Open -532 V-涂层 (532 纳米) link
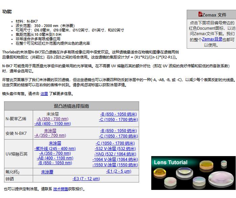Viewport: 236px width, 198px height. click(x=115, y=149)
